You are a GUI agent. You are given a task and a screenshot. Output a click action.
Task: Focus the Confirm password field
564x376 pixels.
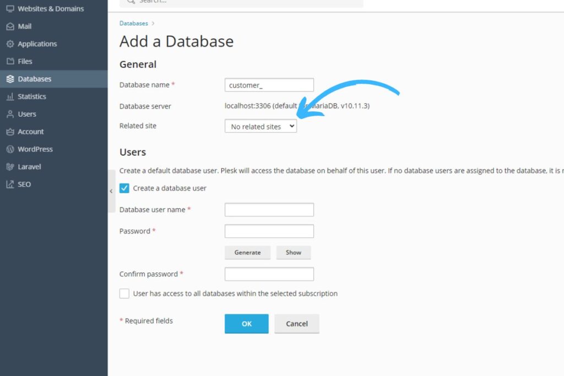(269, 274)
